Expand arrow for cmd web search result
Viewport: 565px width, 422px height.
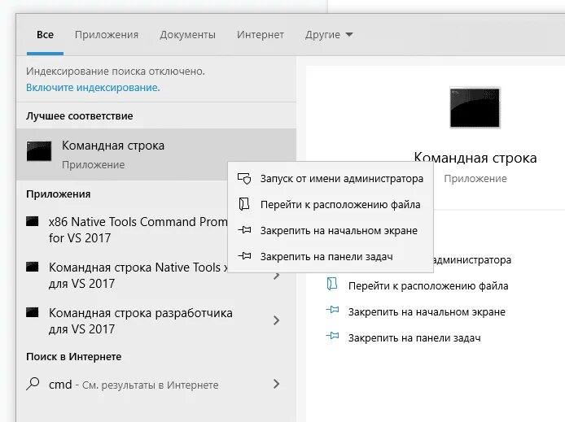point(276,384)
